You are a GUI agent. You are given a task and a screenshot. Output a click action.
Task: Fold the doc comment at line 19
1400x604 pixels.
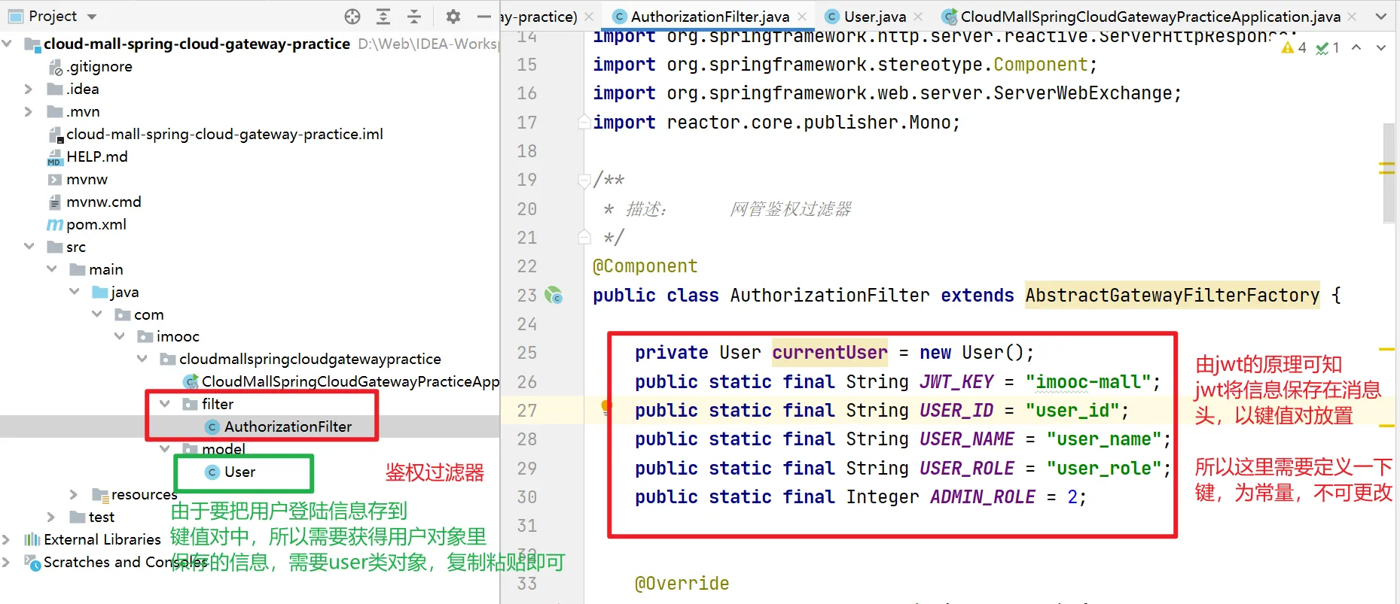click(x=584, y=180)
